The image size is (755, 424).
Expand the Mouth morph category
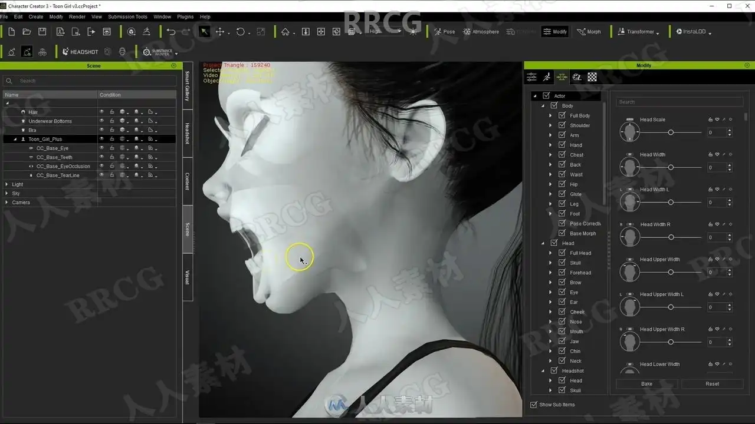[550, 332]
